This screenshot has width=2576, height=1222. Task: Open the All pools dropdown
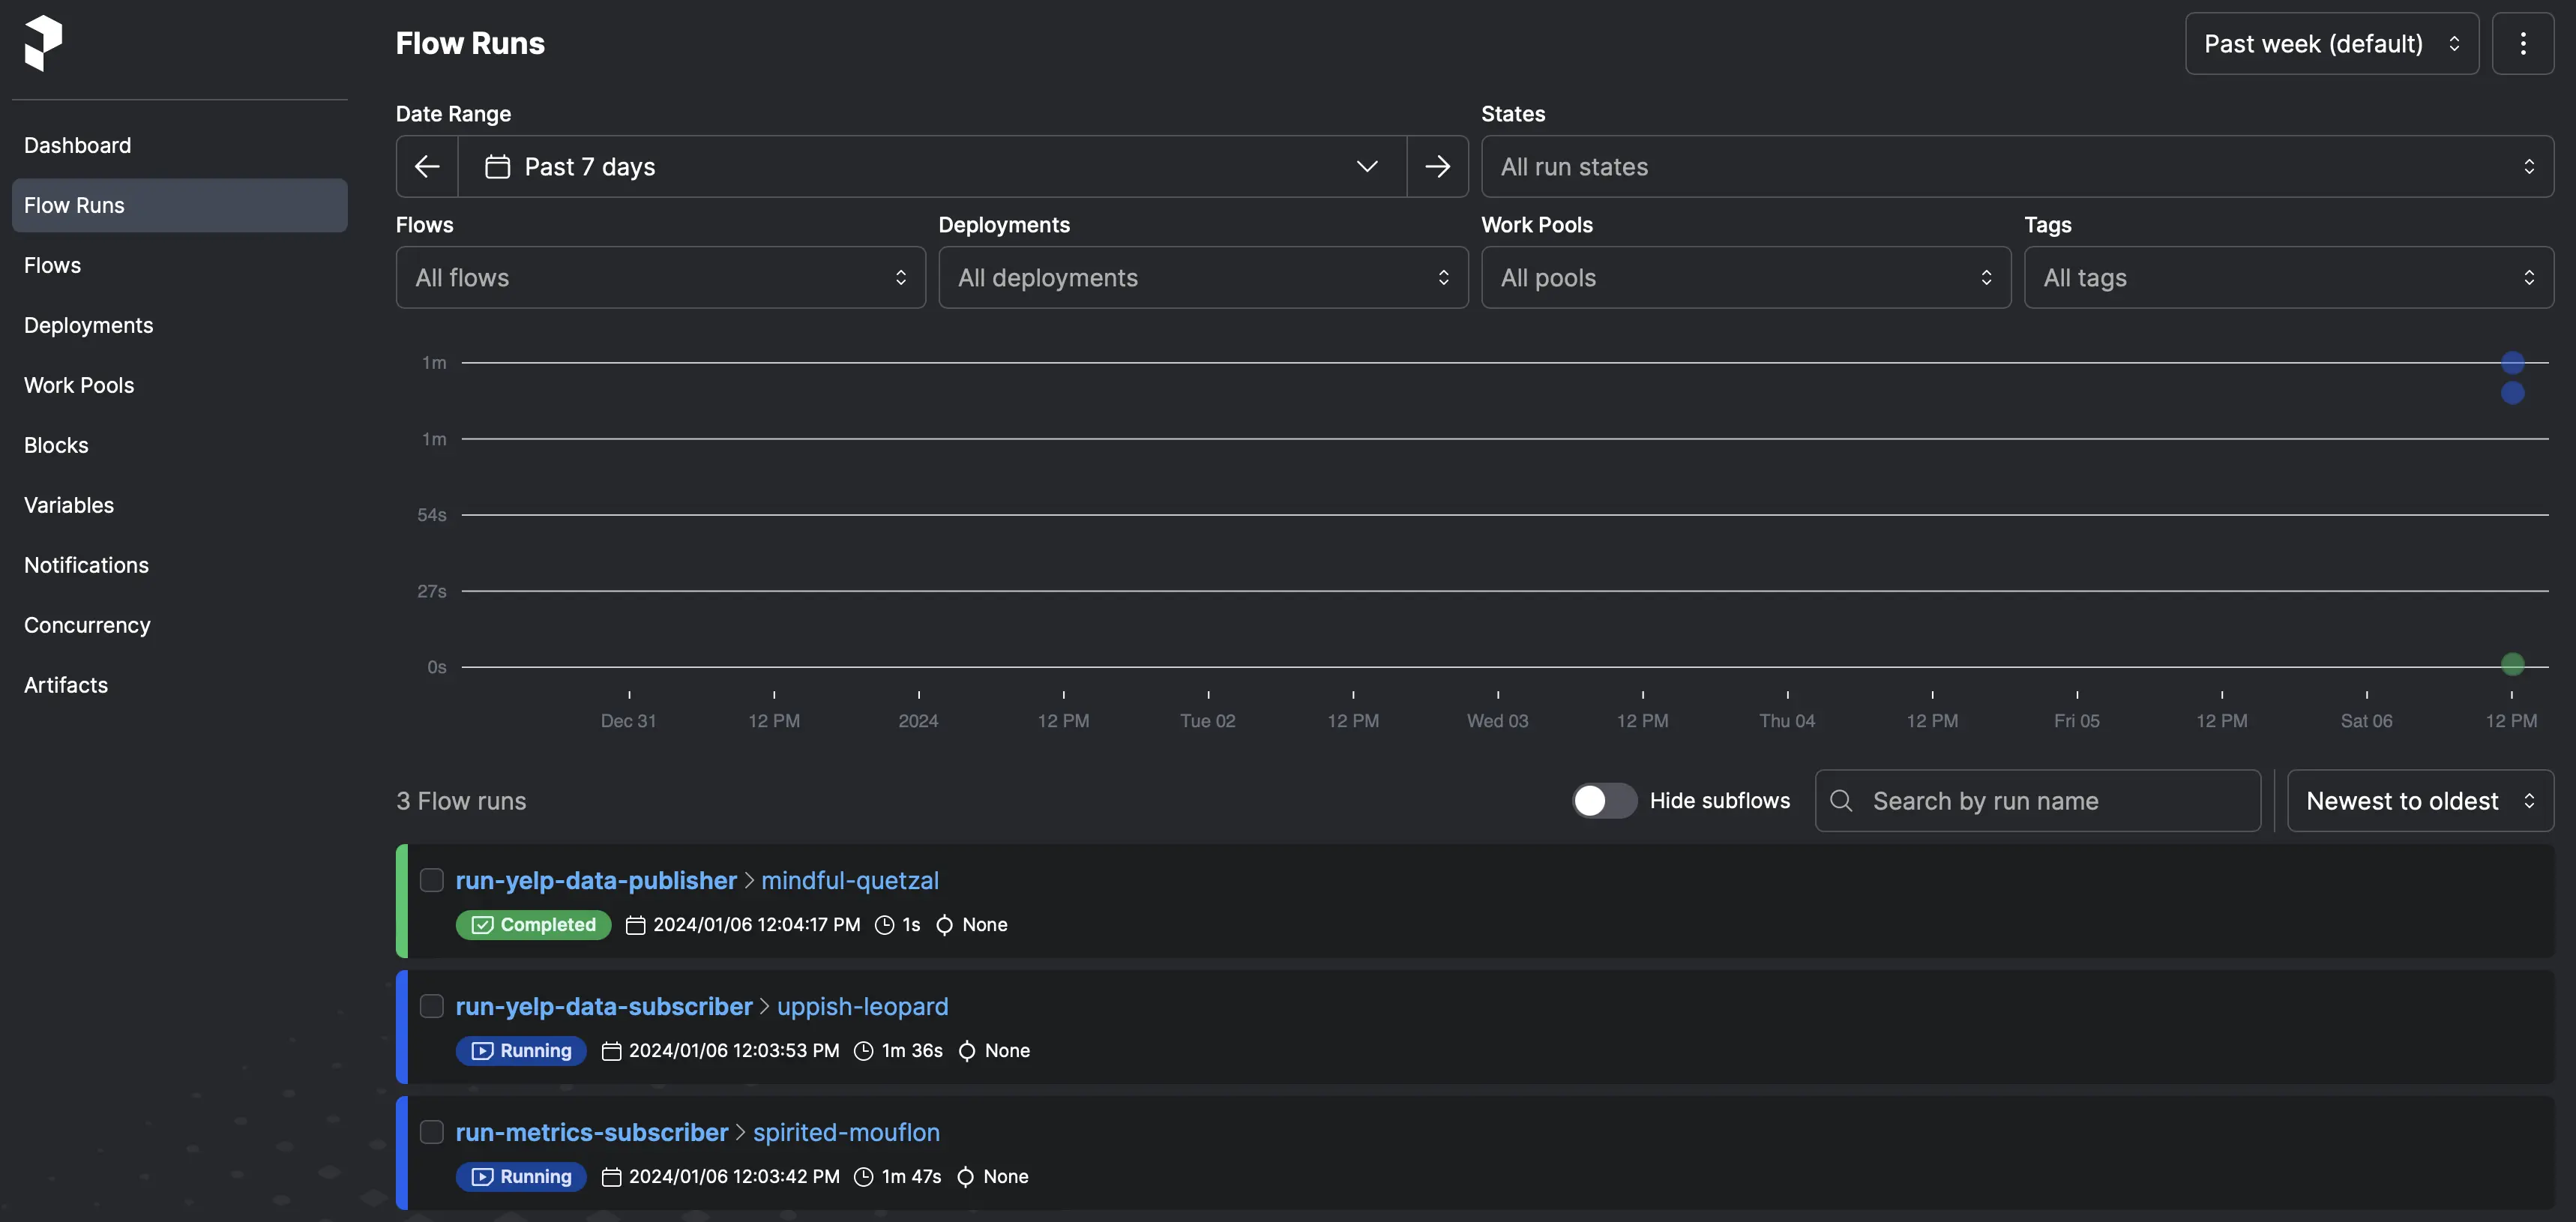point(1745,277)
